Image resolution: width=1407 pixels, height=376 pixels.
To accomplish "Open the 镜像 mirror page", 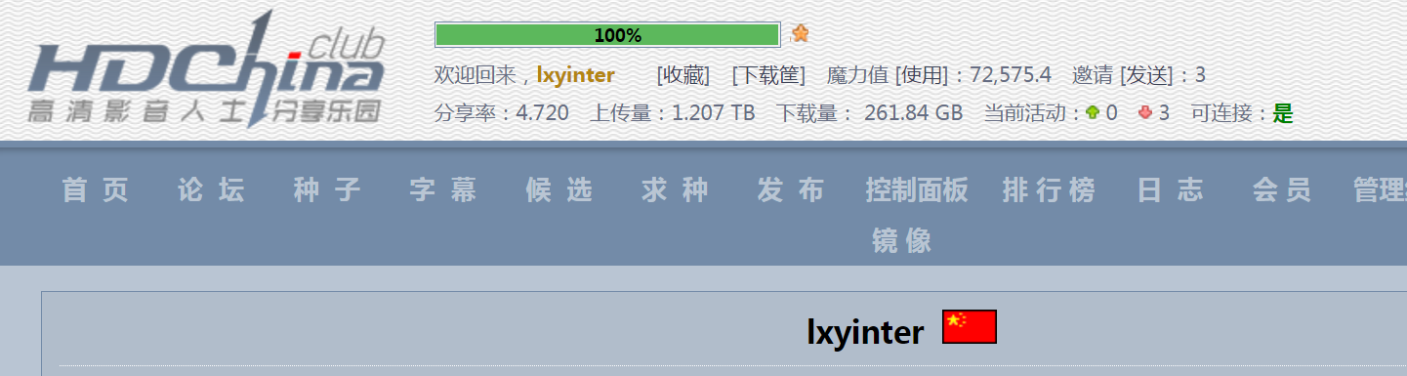I will coord(902,240).
